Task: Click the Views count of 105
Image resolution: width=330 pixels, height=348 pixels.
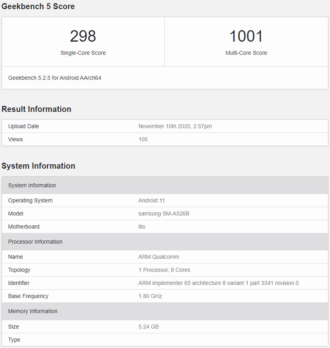Action: point(143,139)
